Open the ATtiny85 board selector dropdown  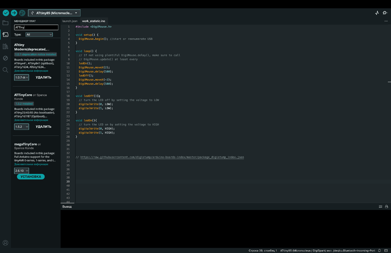(x=54, y=13)
